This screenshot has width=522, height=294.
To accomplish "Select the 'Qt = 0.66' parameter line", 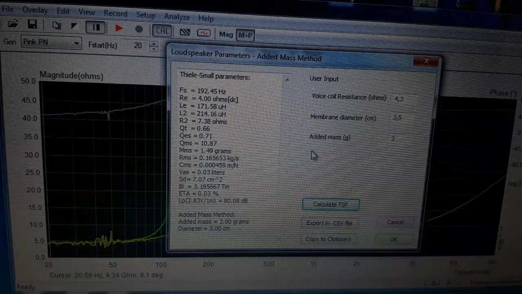I will pyautogui.click(x=195, y=129).
